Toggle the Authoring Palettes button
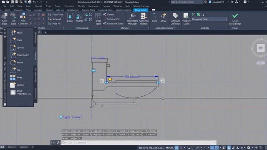 (144, 19)
